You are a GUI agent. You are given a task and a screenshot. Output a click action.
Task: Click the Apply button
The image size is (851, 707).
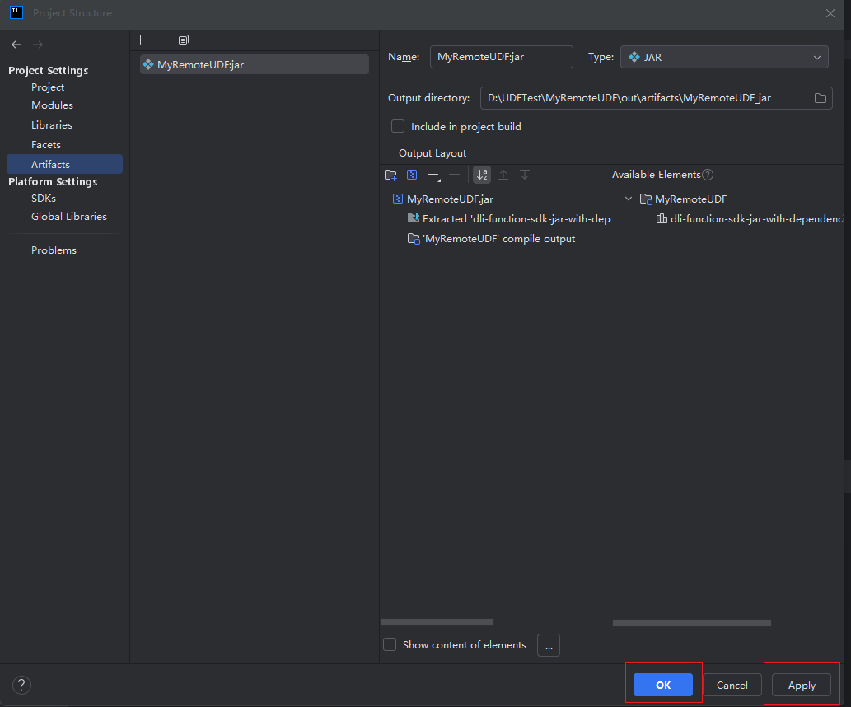[x=802, y=685]
